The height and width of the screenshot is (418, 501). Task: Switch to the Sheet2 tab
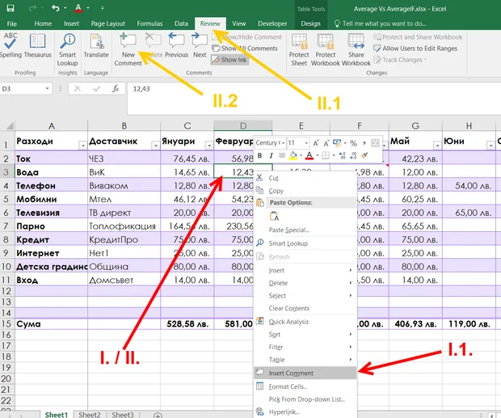(x=90, y=415)
